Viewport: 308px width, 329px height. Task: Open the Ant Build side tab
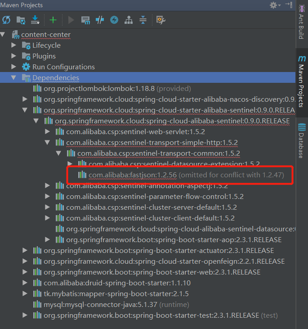coord(301,23)
